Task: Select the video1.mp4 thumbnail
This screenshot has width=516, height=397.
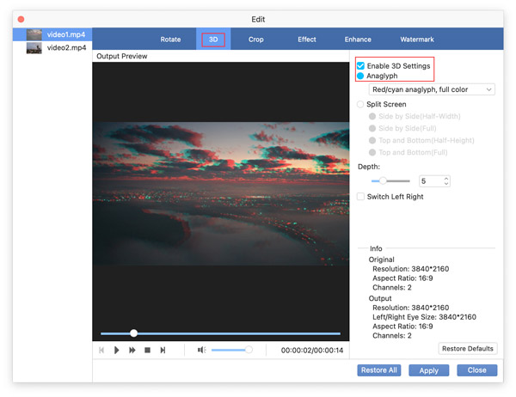Action: coord(34,35)
